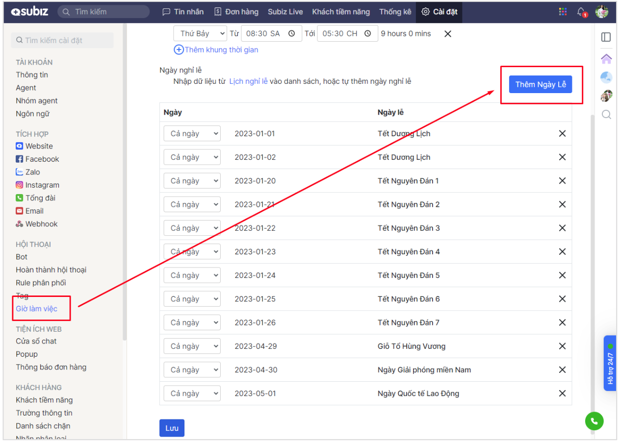620x442 pixels.
Task: Click the Thêm Ngày Lễ button
Action: (541, 84)
